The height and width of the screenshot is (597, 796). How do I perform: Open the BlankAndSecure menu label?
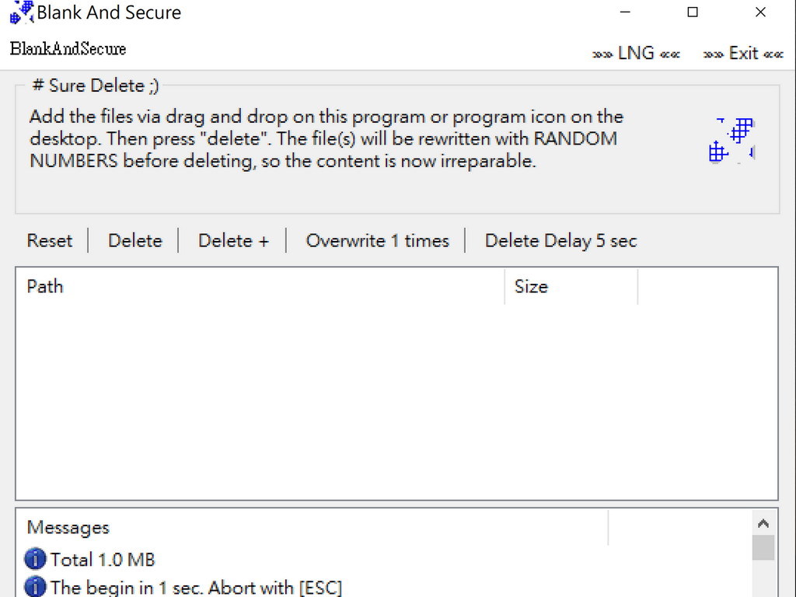click(x=68, y=49)
